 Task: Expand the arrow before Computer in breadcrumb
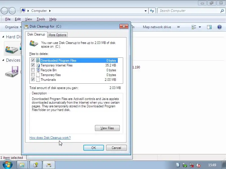(x=28, y=11)
